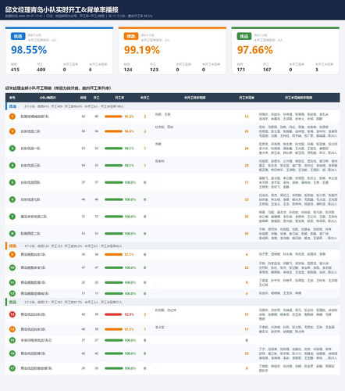Select the green rank 7 badge
Viewport: 345px width, 391px height.
[x=12, y=217]
